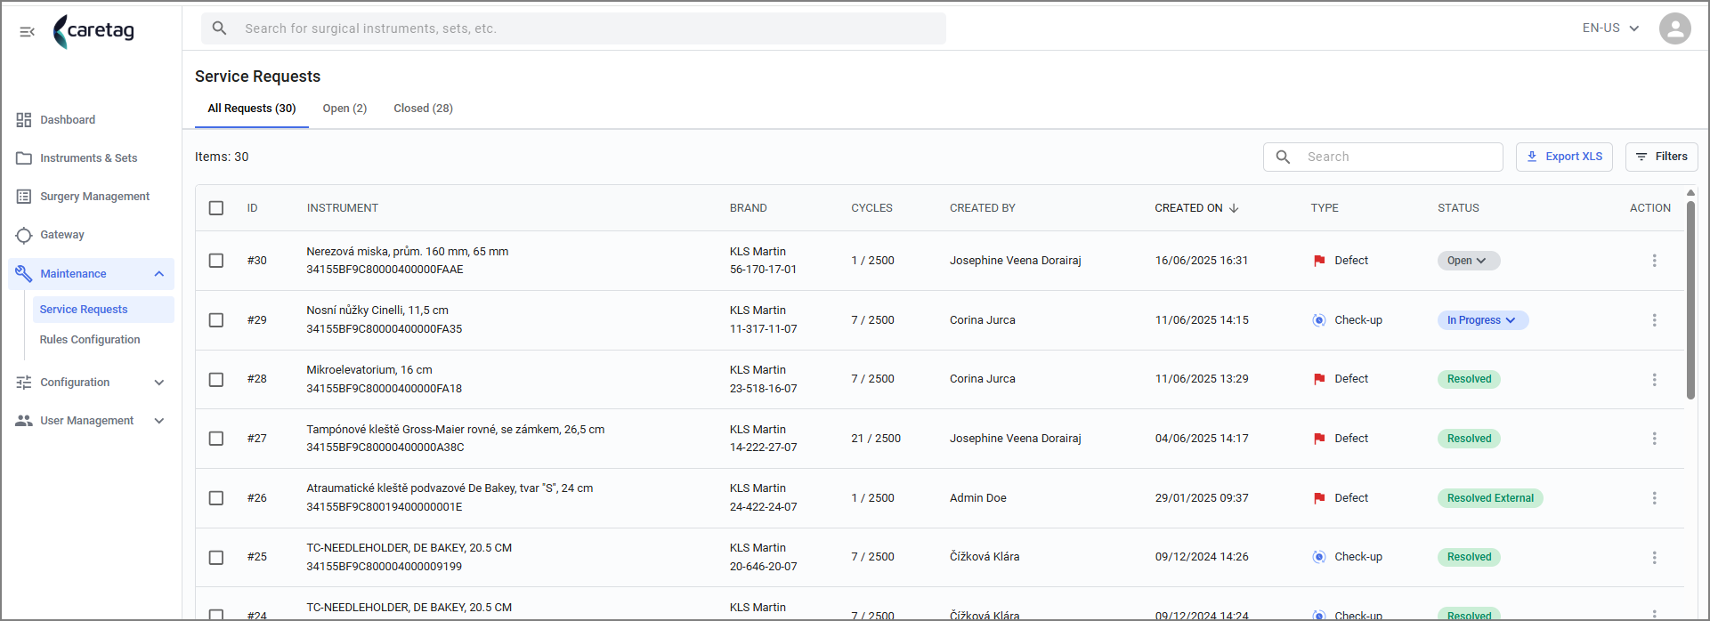
Task: Click creator name Admin Doe
Action: click(x=978, y=498)
